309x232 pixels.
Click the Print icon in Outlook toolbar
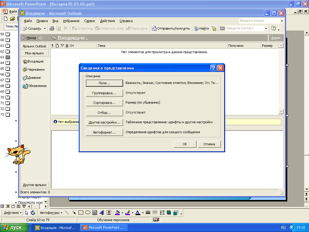tap(52, 28)
